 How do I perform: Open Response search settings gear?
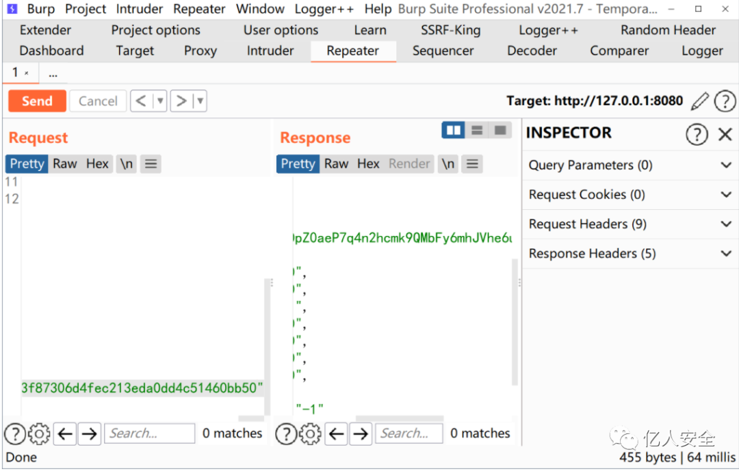coord(310,433)
